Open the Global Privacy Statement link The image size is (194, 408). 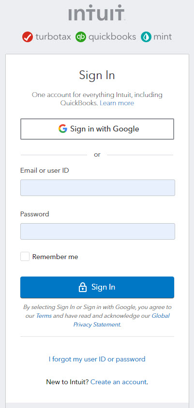tap(121, 320)
